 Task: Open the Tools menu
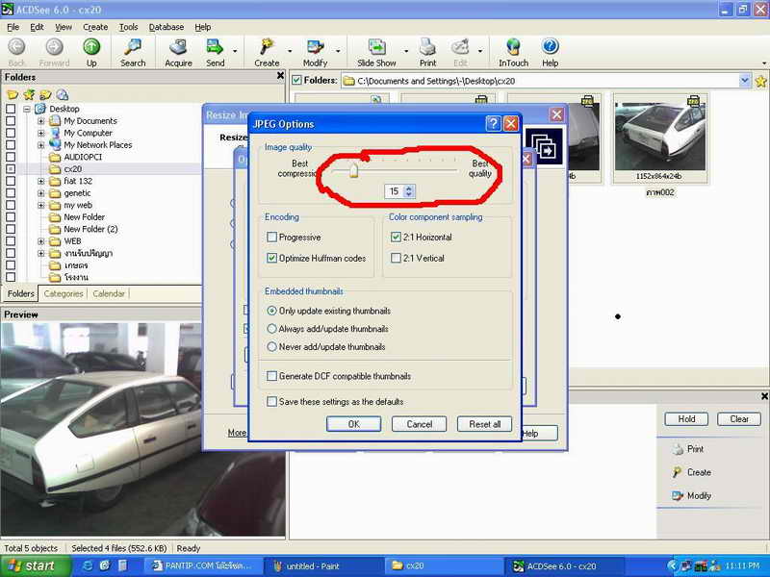[128, 27]
